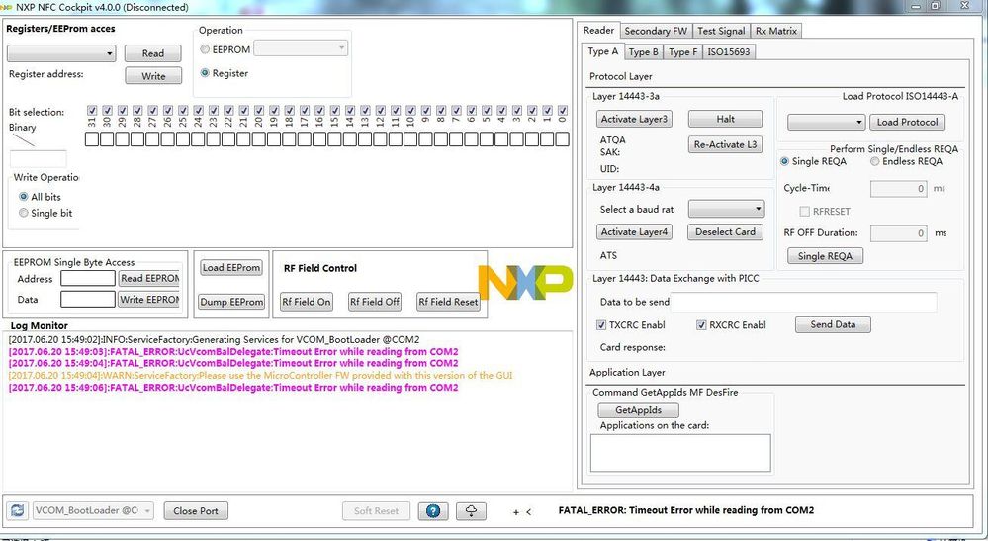Click the Read EEPROM button
This screenshot has width=988, height=541.
pos(149,278)
